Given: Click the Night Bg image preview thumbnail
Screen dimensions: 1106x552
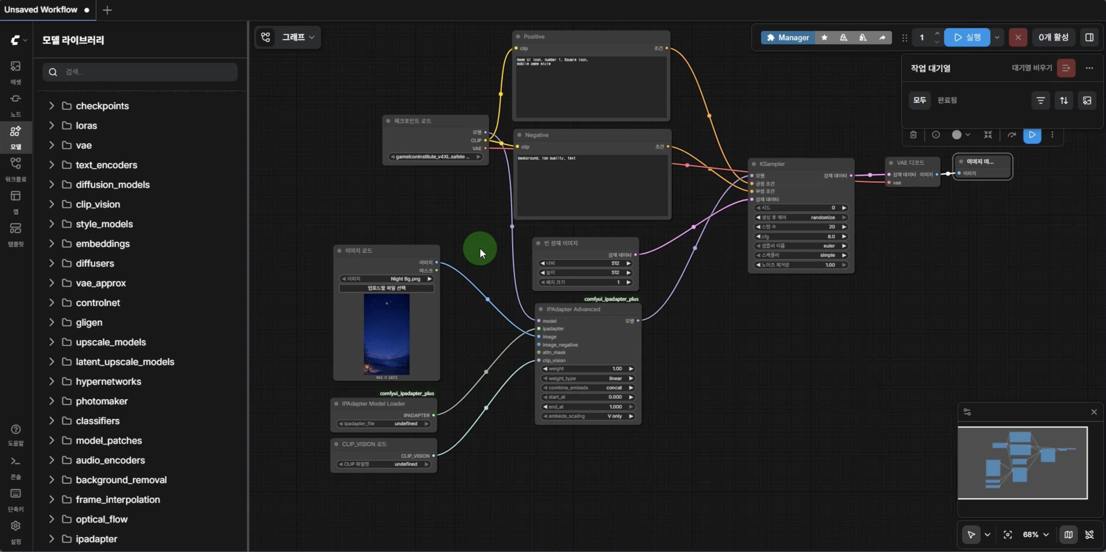Looking at the screenshot, I should [x=386, y=334].
